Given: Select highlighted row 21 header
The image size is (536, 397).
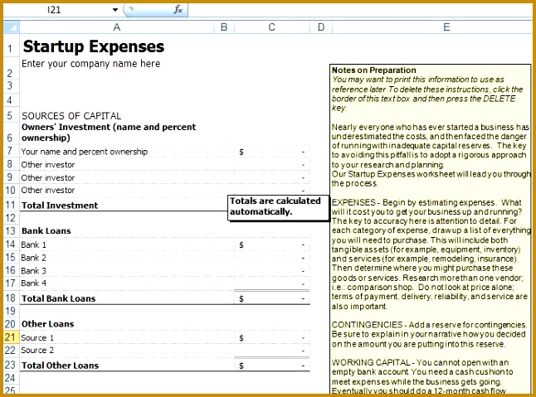Looking at the screenshot, I should click(x=10, y=337).
